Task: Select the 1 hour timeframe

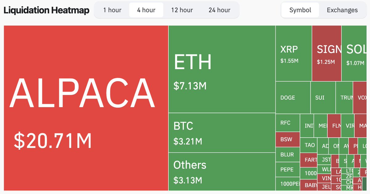Action: point(112,10)
